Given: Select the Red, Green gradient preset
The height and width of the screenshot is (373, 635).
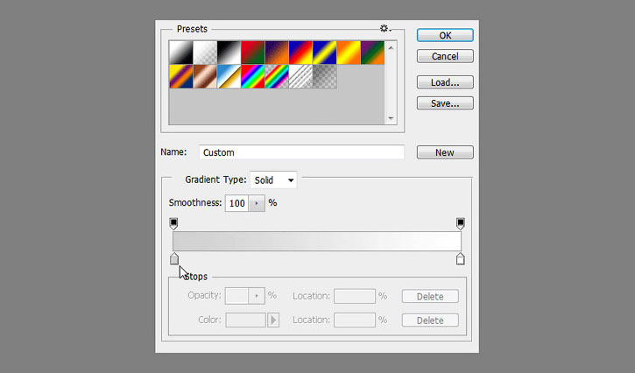Looking at the screenshot, I should click(253, 53).
